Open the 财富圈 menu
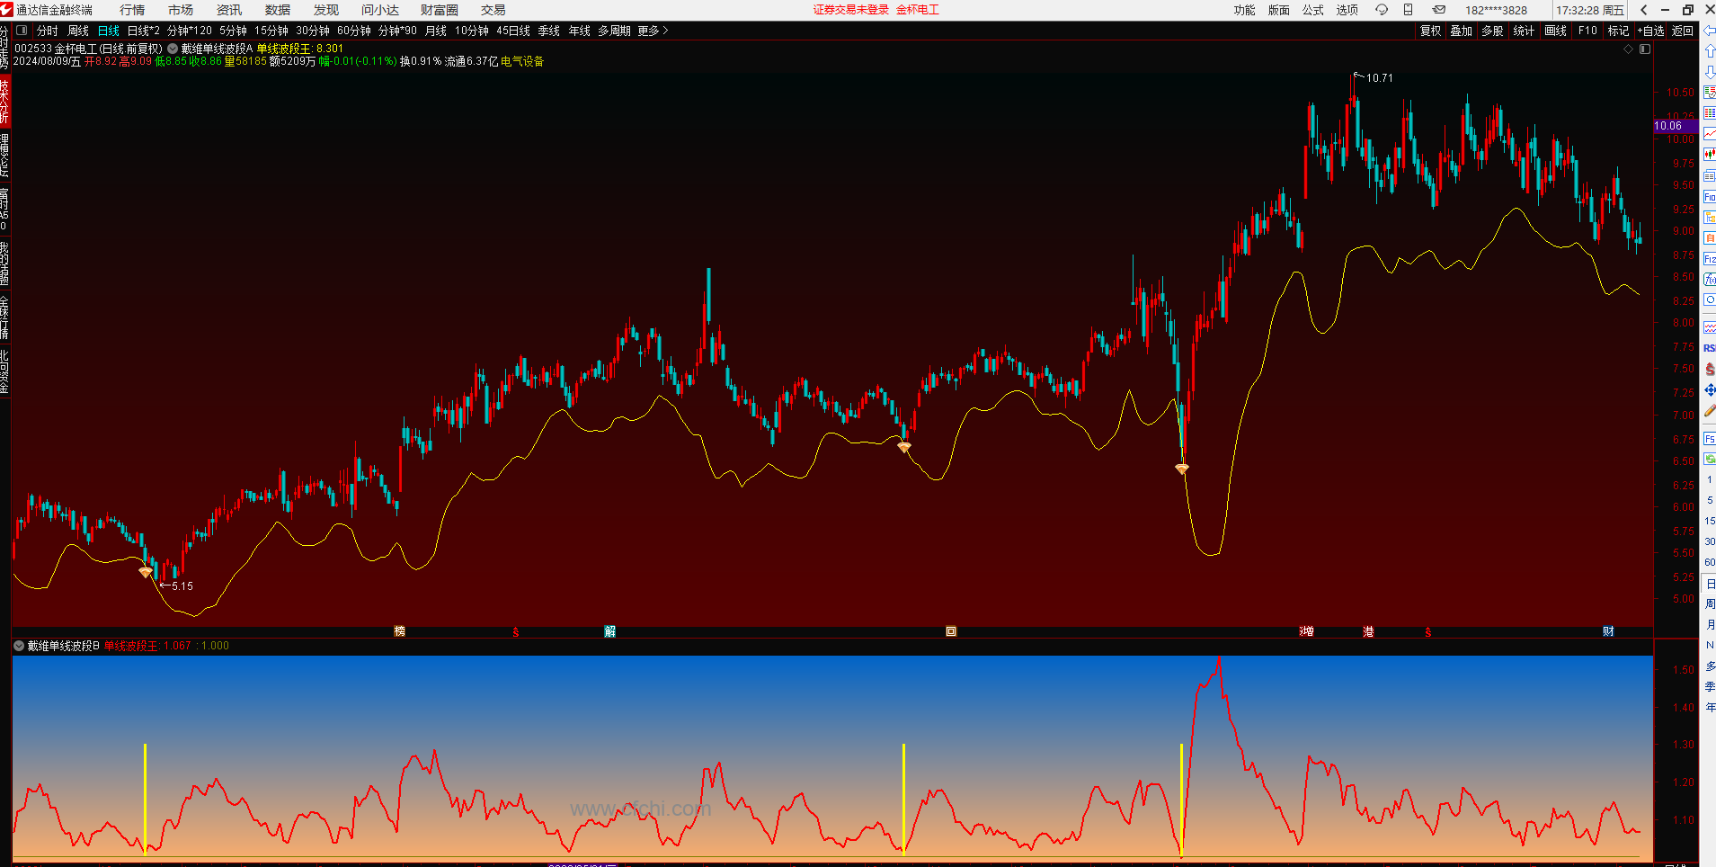1716x867 pixels. click(440, 10)
